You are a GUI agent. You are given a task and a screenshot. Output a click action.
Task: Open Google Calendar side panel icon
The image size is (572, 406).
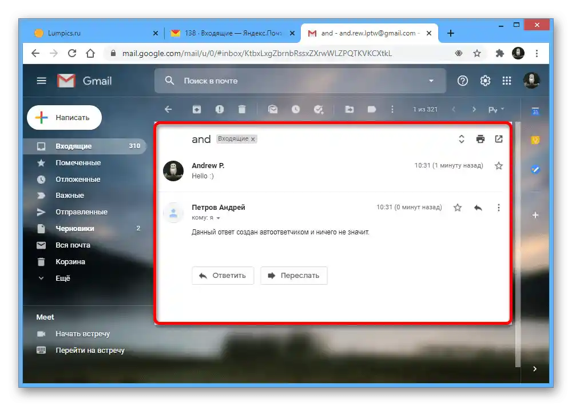(x=535, y=112)
